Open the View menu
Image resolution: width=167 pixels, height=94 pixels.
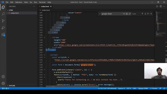[26, 2]
